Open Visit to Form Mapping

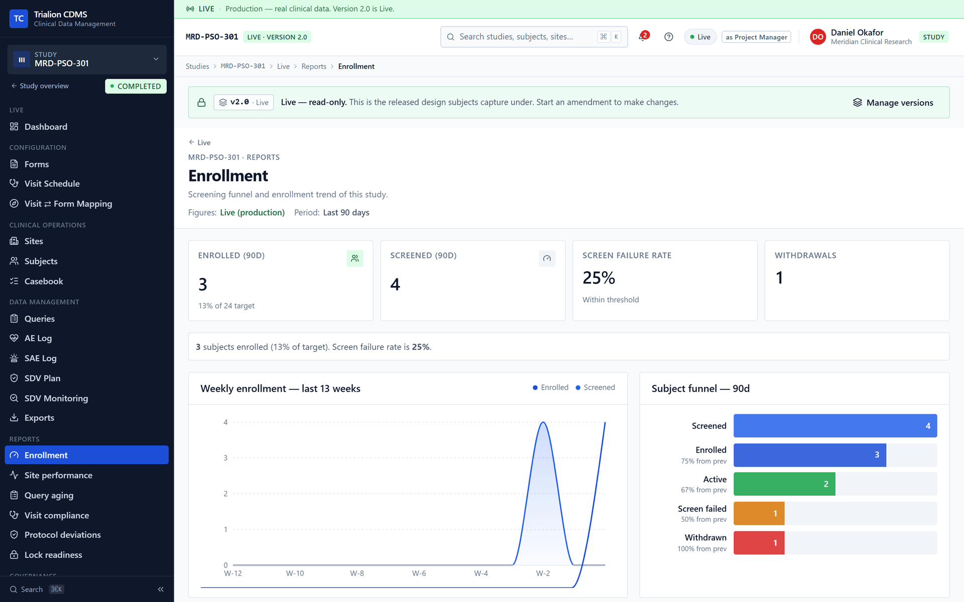(87, 204)
